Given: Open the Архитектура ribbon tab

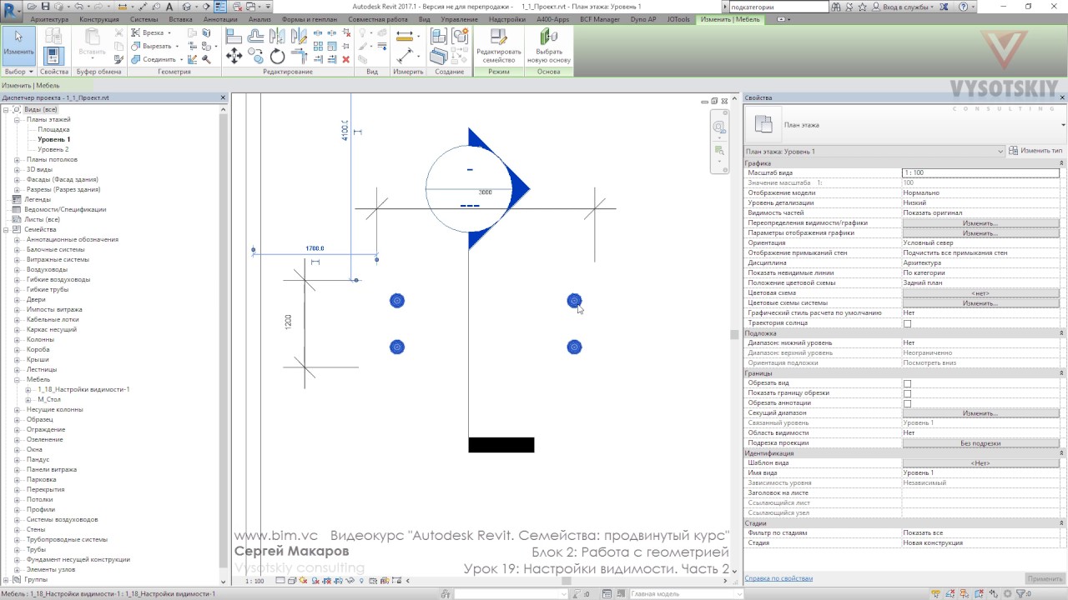Looking at the screenshot, I should (49, 19).
